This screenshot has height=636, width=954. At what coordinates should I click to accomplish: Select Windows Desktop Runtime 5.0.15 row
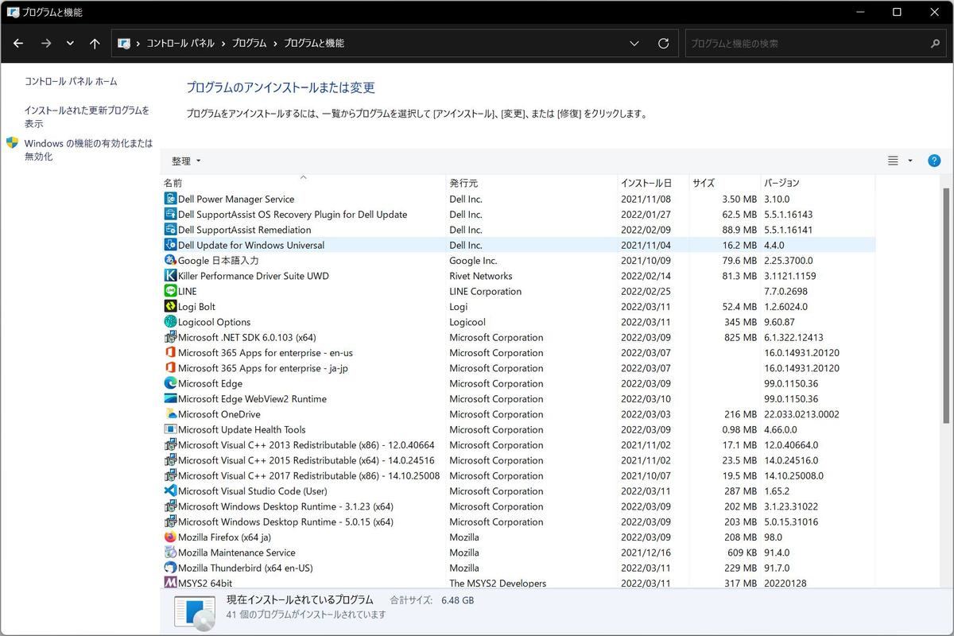tap(518, 522)
